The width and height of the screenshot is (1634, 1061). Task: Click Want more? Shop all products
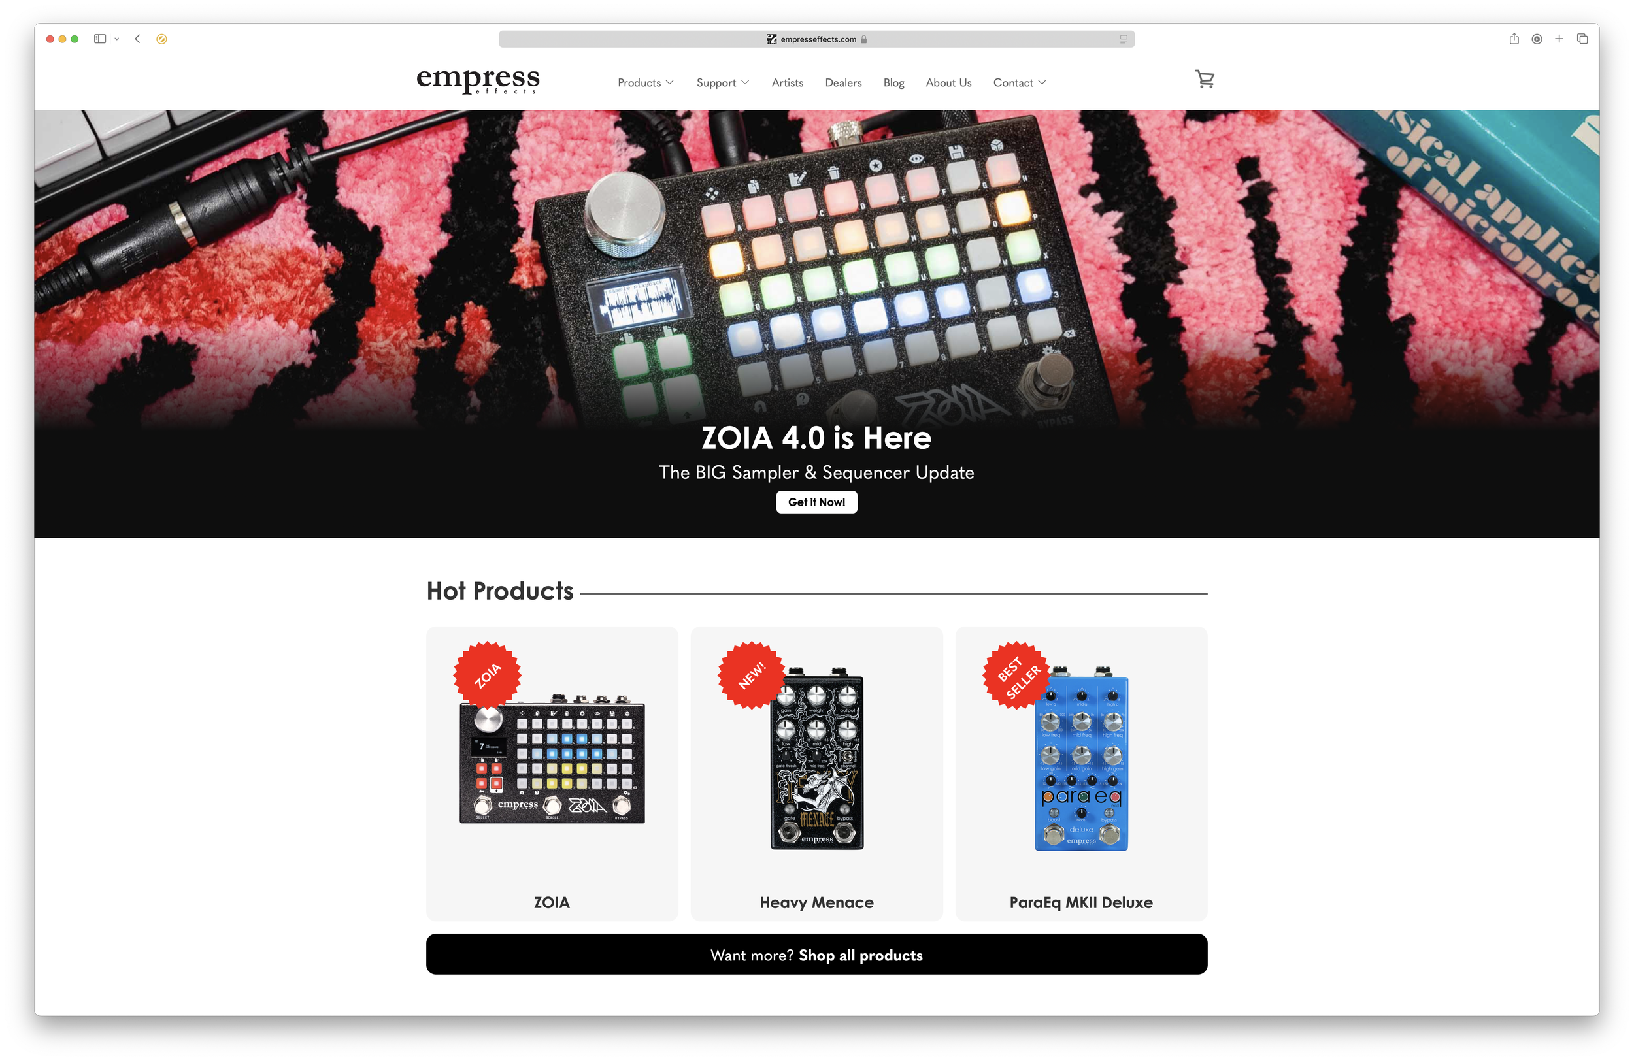(x=816, y=954)
